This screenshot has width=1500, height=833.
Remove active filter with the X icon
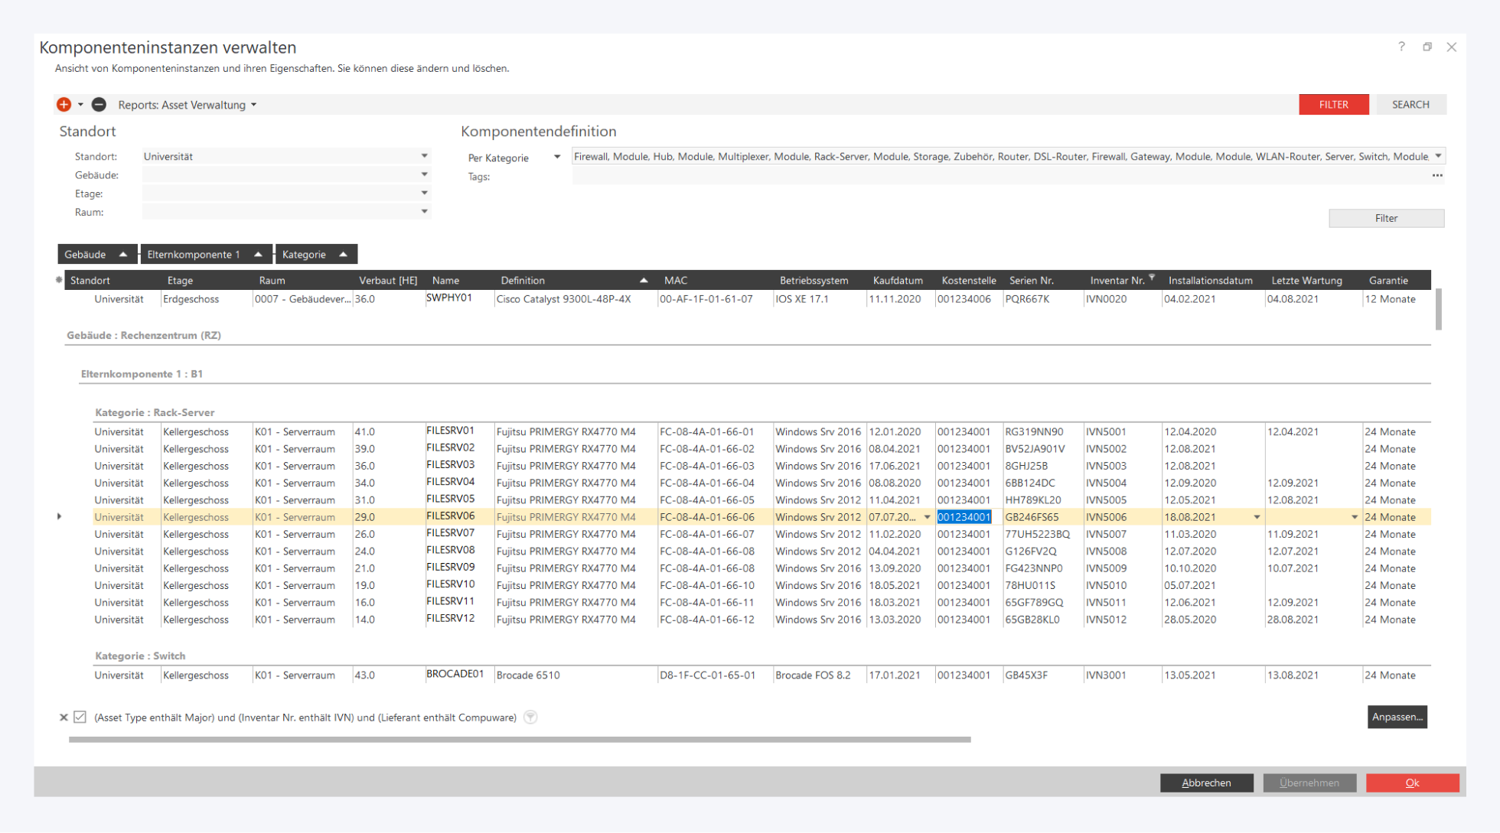tap(64, 717)
